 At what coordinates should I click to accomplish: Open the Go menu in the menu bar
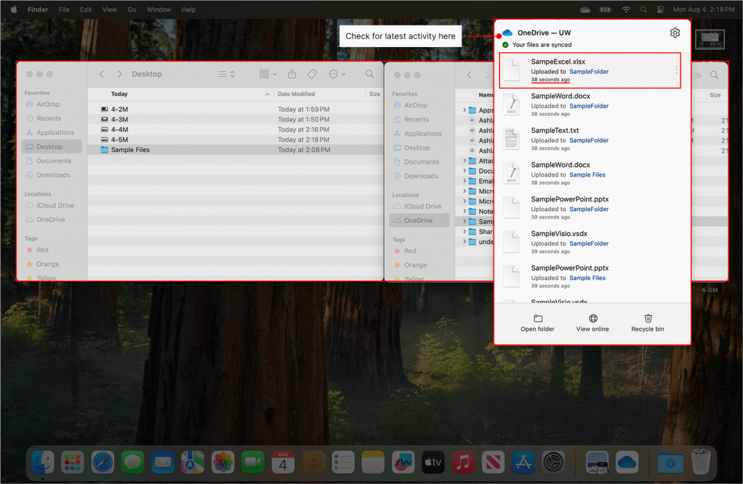(x=131, y=9)
